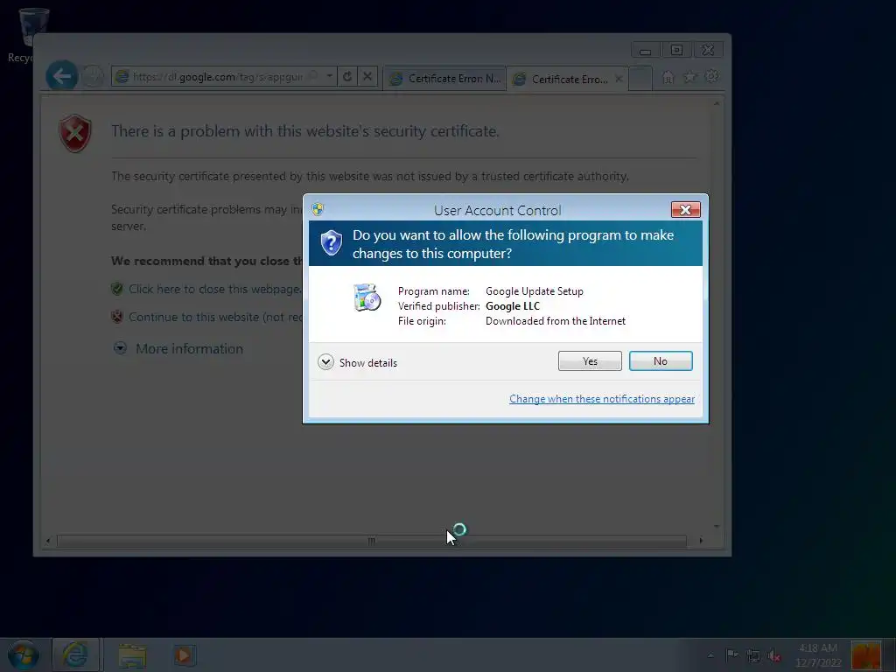The width and height of the screenshot is (896, 672).
Task: Open a new tab in Internet Explorer
Action: 640,79
